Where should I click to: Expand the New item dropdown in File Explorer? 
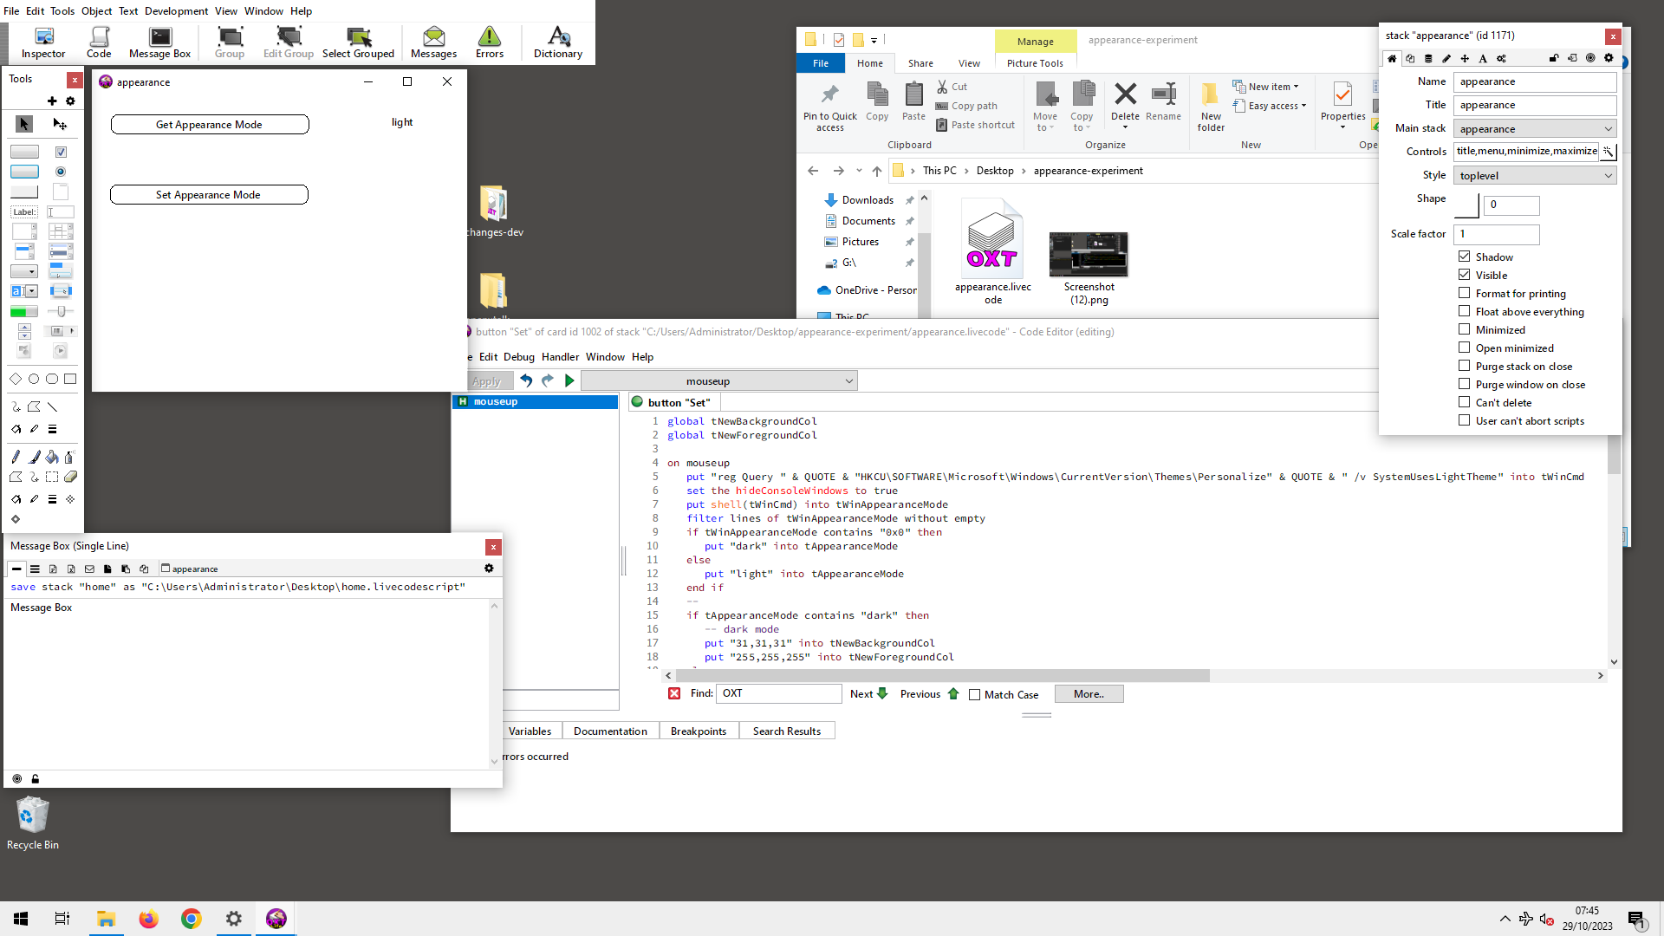point(1267,87)
